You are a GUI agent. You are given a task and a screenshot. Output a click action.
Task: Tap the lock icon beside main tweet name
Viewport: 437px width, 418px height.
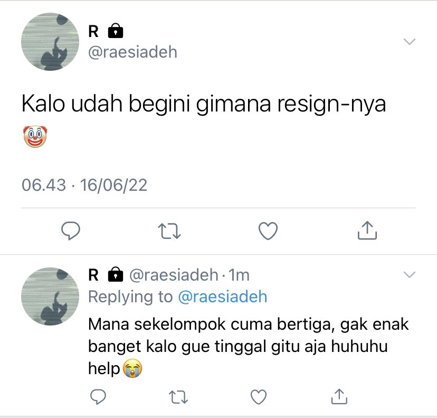(x=116, y=31)
